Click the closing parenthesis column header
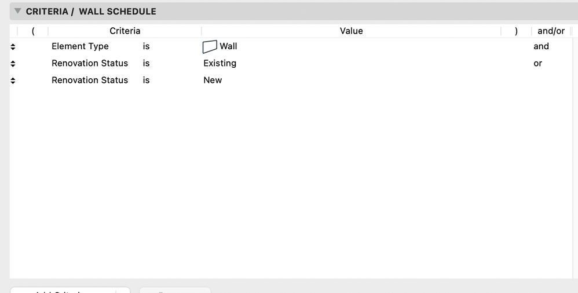 (x=516, y=31)
